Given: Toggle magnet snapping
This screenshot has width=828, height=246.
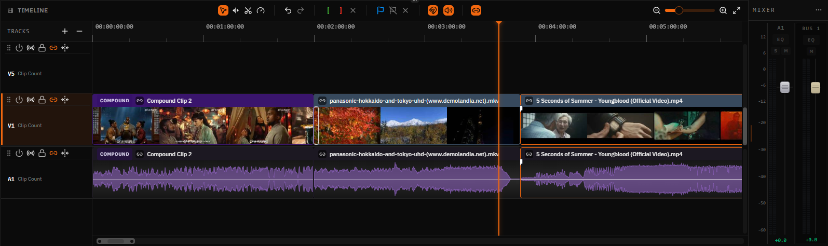Looking at the screenshot, I should click(x=433, y=10).
